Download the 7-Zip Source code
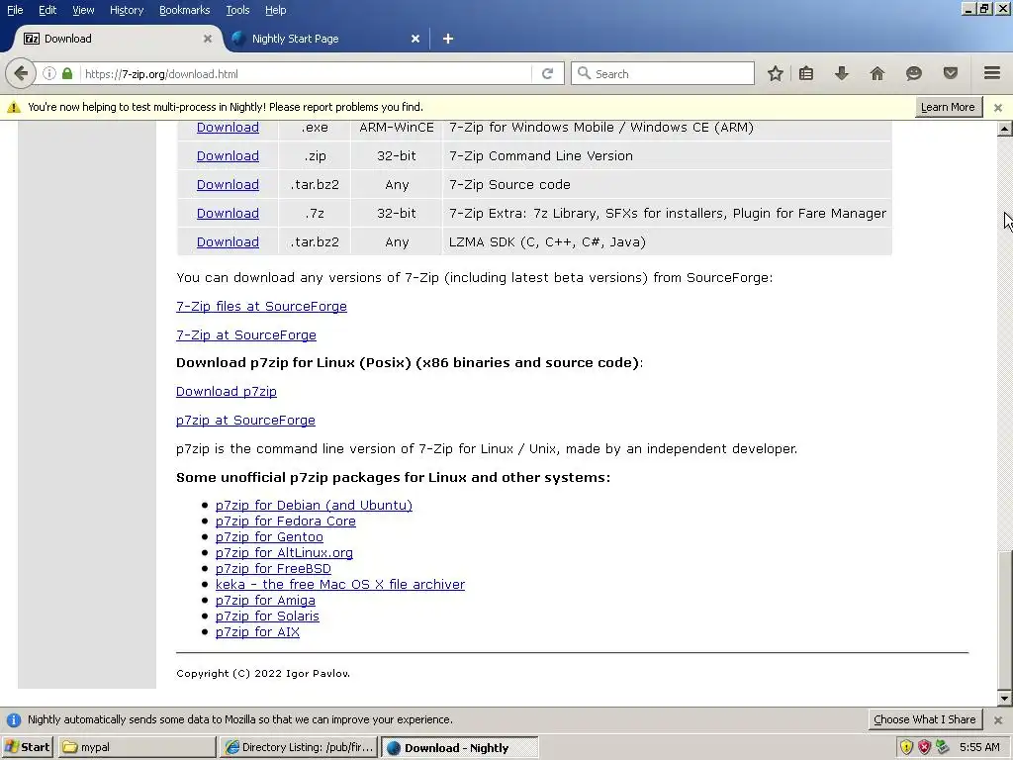1013x760 pixels. pyautogui.click(x=228, y=184)
